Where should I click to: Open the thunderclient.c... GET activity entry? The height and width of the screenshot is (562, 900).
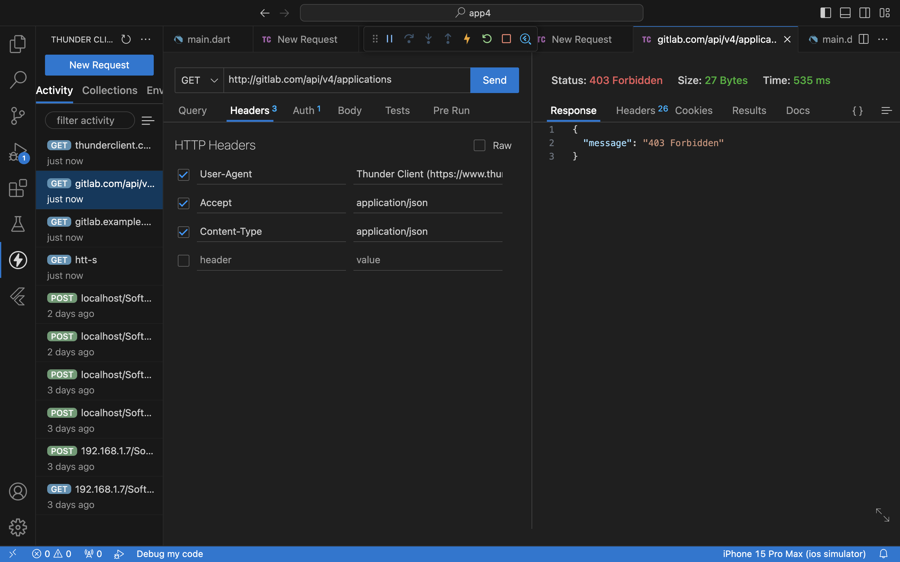point(99,153)
